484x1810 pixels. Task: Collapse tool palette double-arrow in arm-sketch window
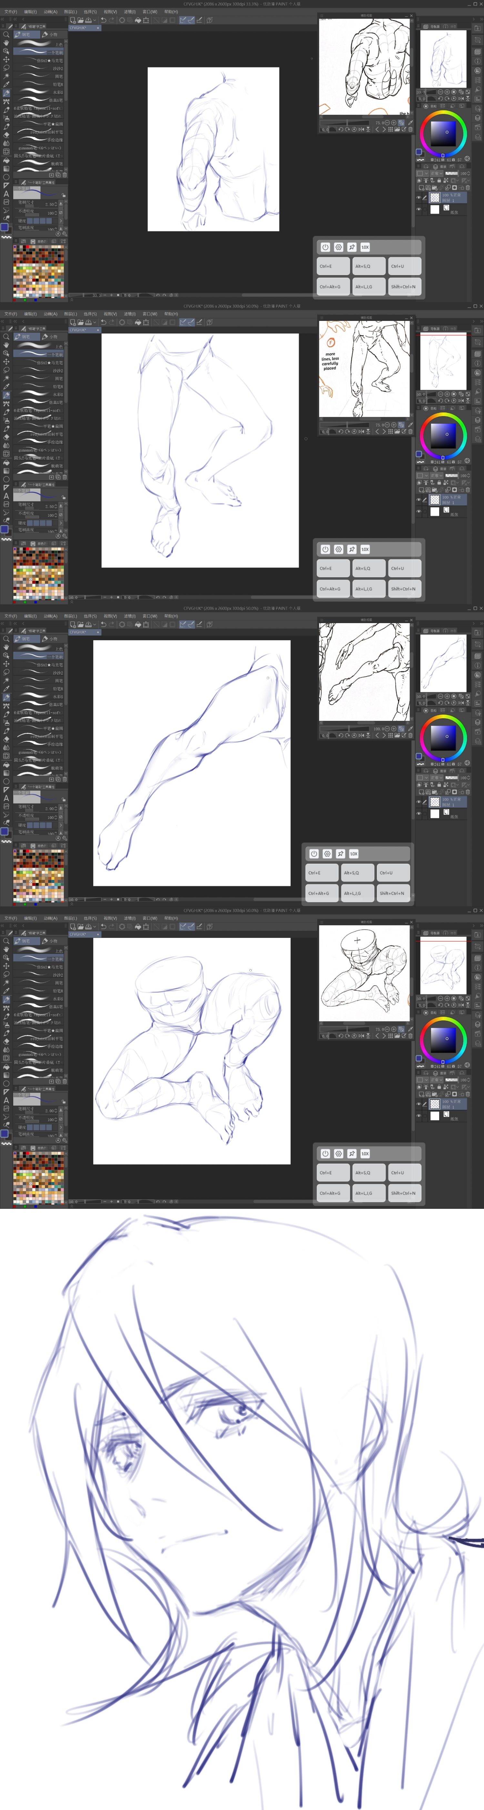coord(3,20)
